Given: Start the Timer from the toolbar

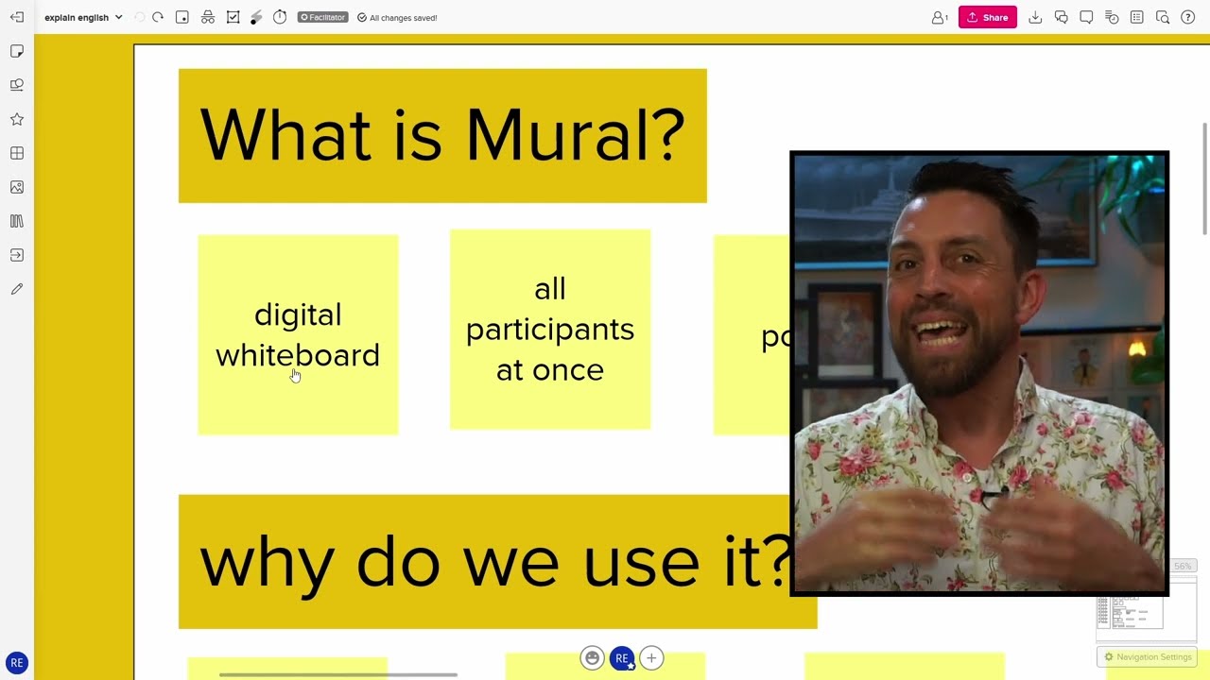Looking at the screenshot, I should [x=278, y=16].
